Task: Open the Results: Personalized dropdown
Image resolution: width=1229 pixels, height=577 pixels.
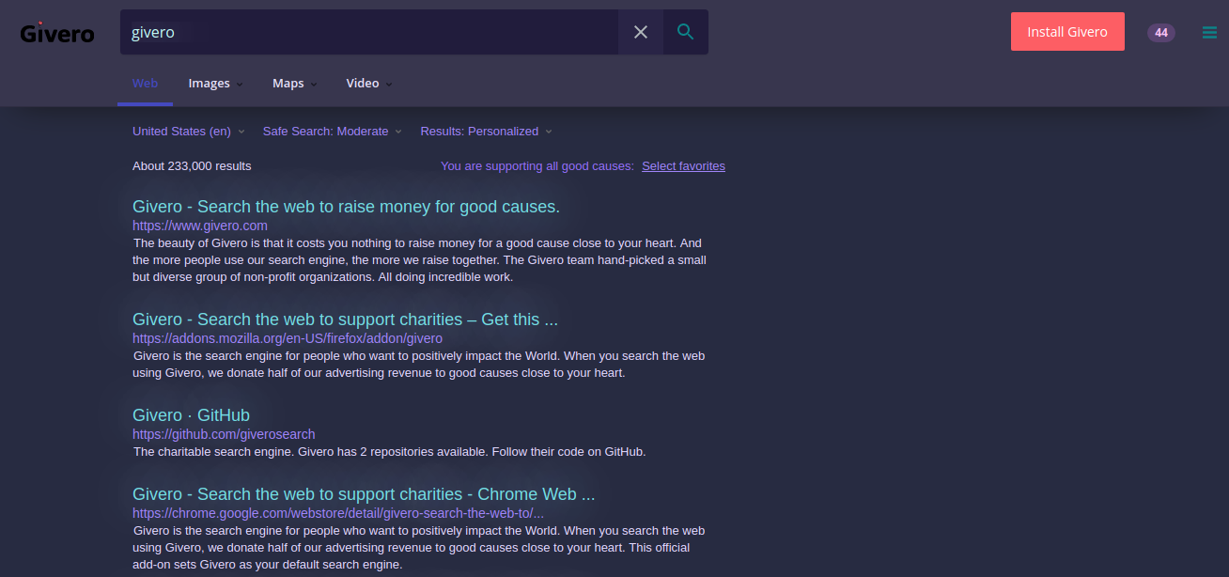Action: click(x=486, y=132)
